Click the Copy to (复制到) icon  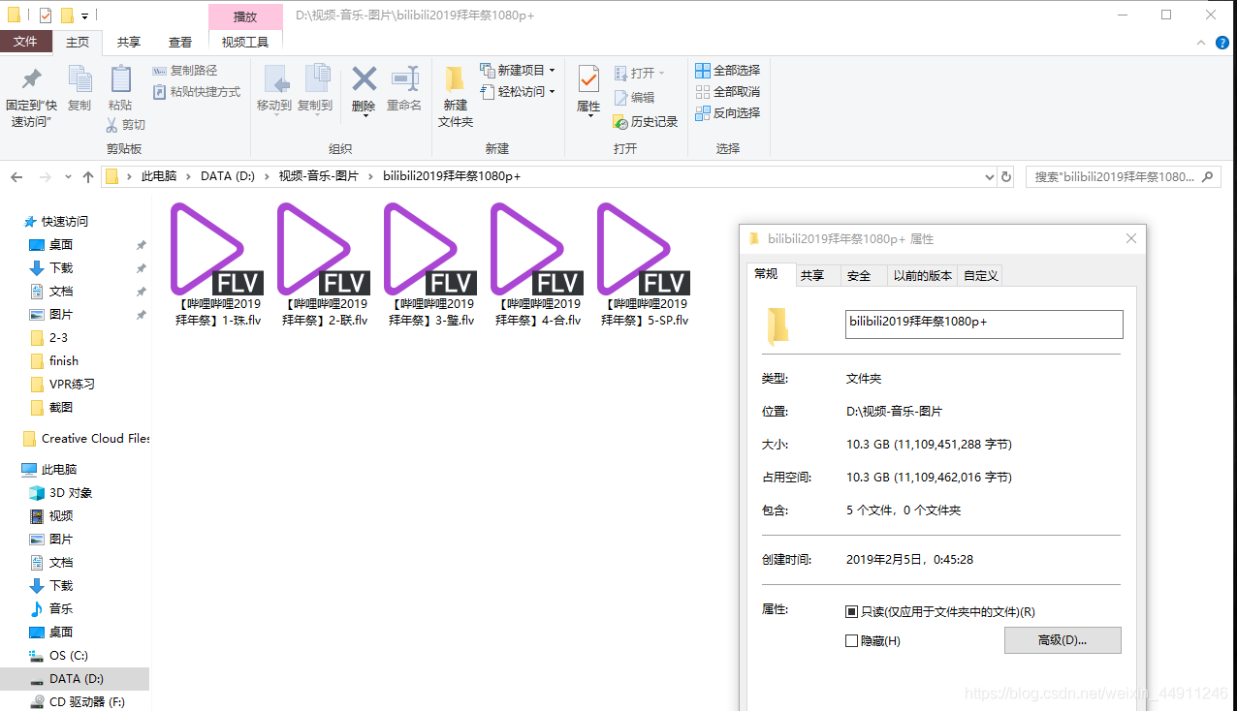[316, 79]
